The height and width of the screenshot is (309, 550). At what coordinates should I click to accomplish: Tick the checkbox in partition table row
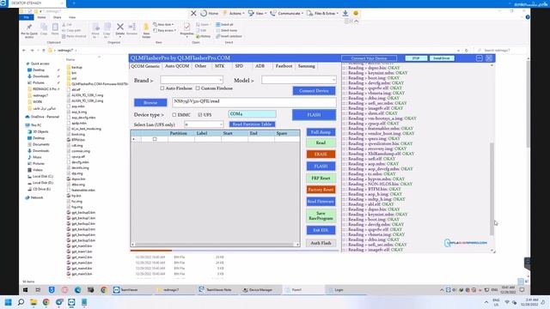(155, 139)
